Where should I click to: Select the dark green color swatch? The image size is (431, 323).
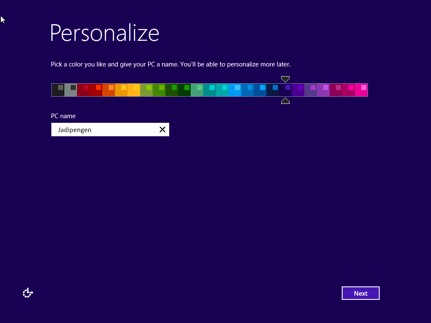pyautogui.click(x=184, y=90)
